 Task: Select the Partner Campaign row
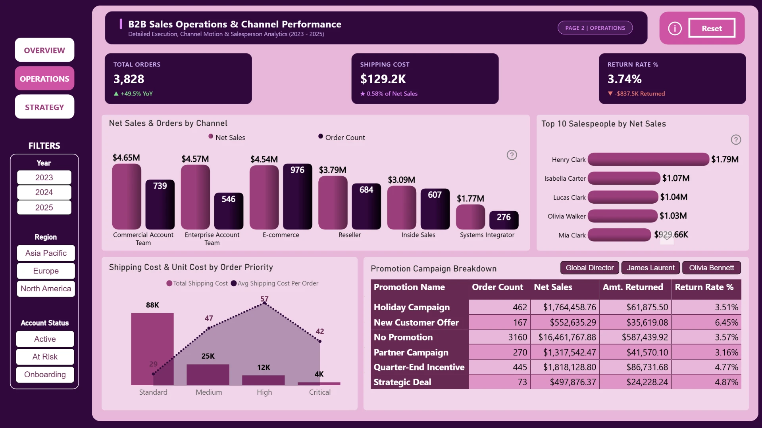coord(556,352)
